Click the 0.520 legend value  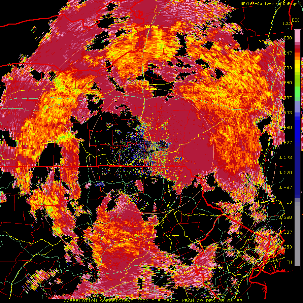pos(285,172)
